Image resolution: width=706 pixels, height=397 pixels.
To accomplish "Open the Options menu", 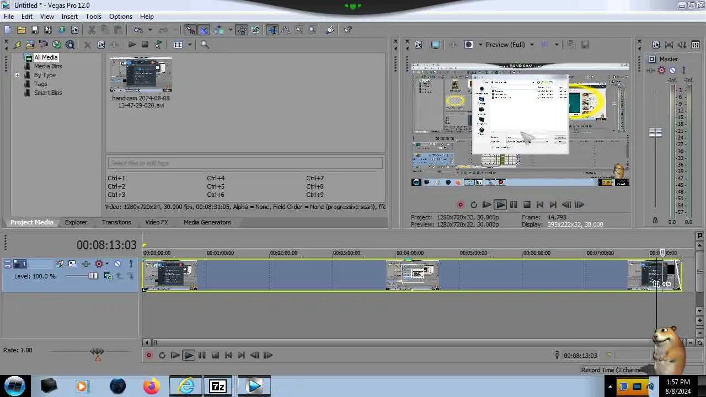I will (120, 17).
